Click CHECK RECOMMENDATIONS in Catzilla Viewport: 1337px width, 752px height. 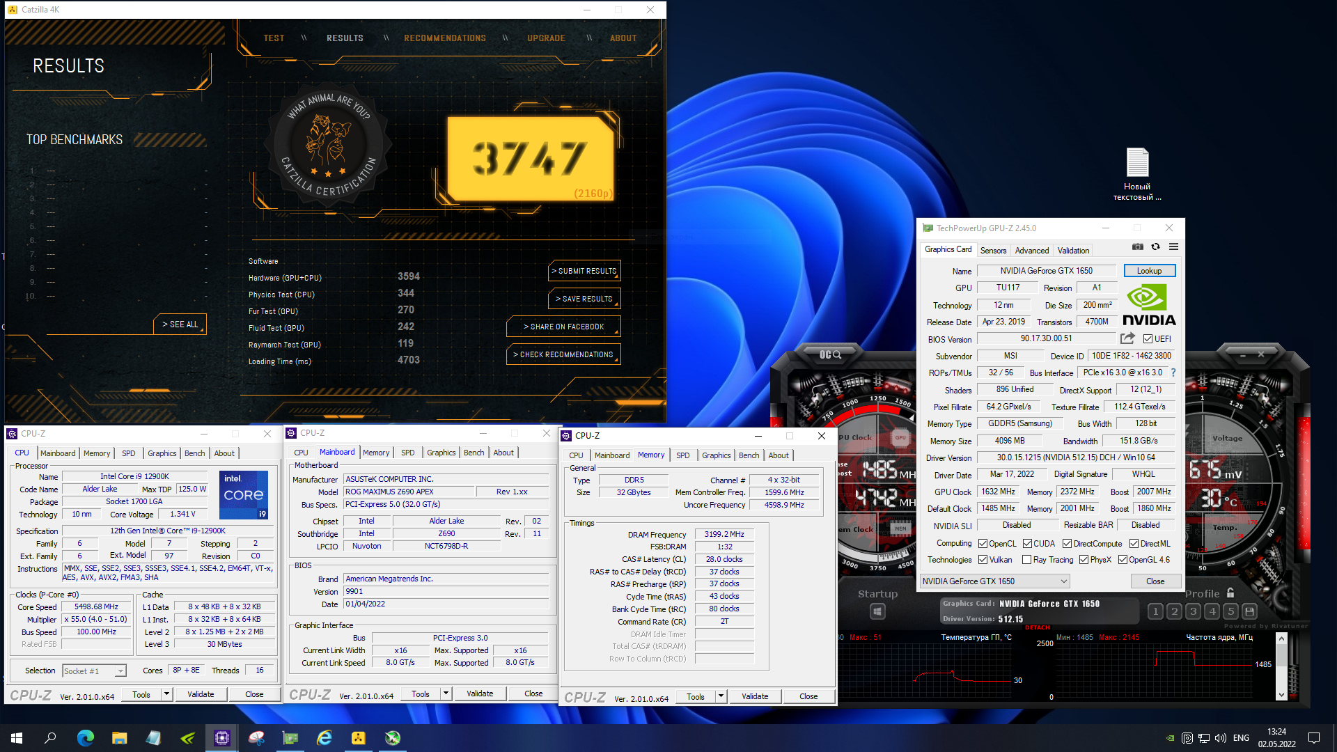point(563,354)
